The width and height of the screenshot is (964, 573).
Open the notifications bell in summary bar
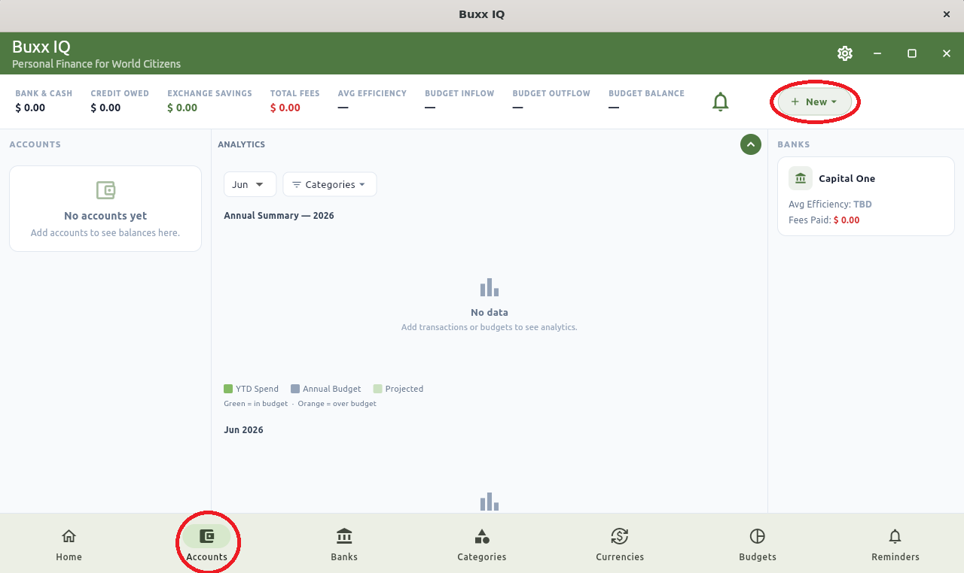click(721, 102)
